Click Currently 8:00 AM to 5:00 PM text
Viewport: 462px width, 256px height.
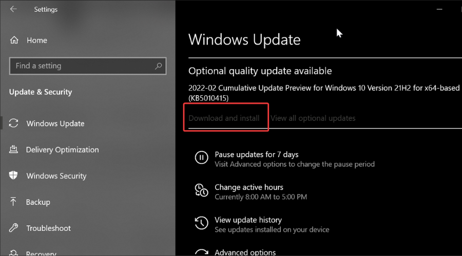coord(261,197)
